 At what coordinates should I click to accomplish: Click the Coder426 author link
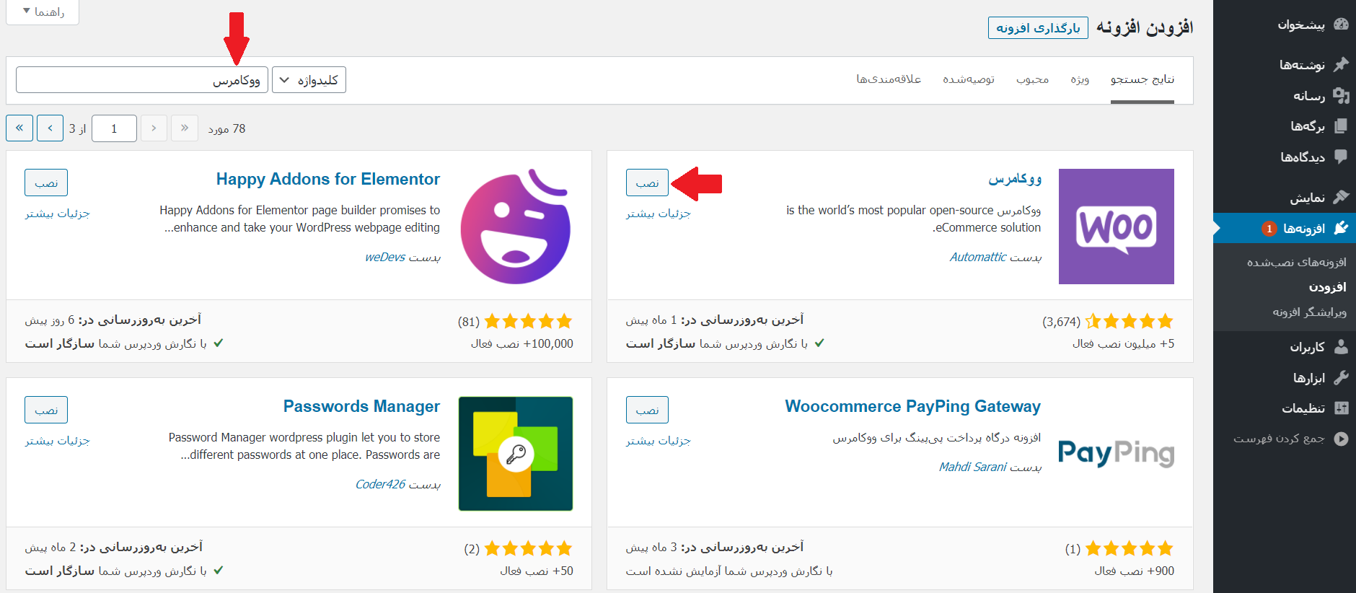(x=380, y=484)
